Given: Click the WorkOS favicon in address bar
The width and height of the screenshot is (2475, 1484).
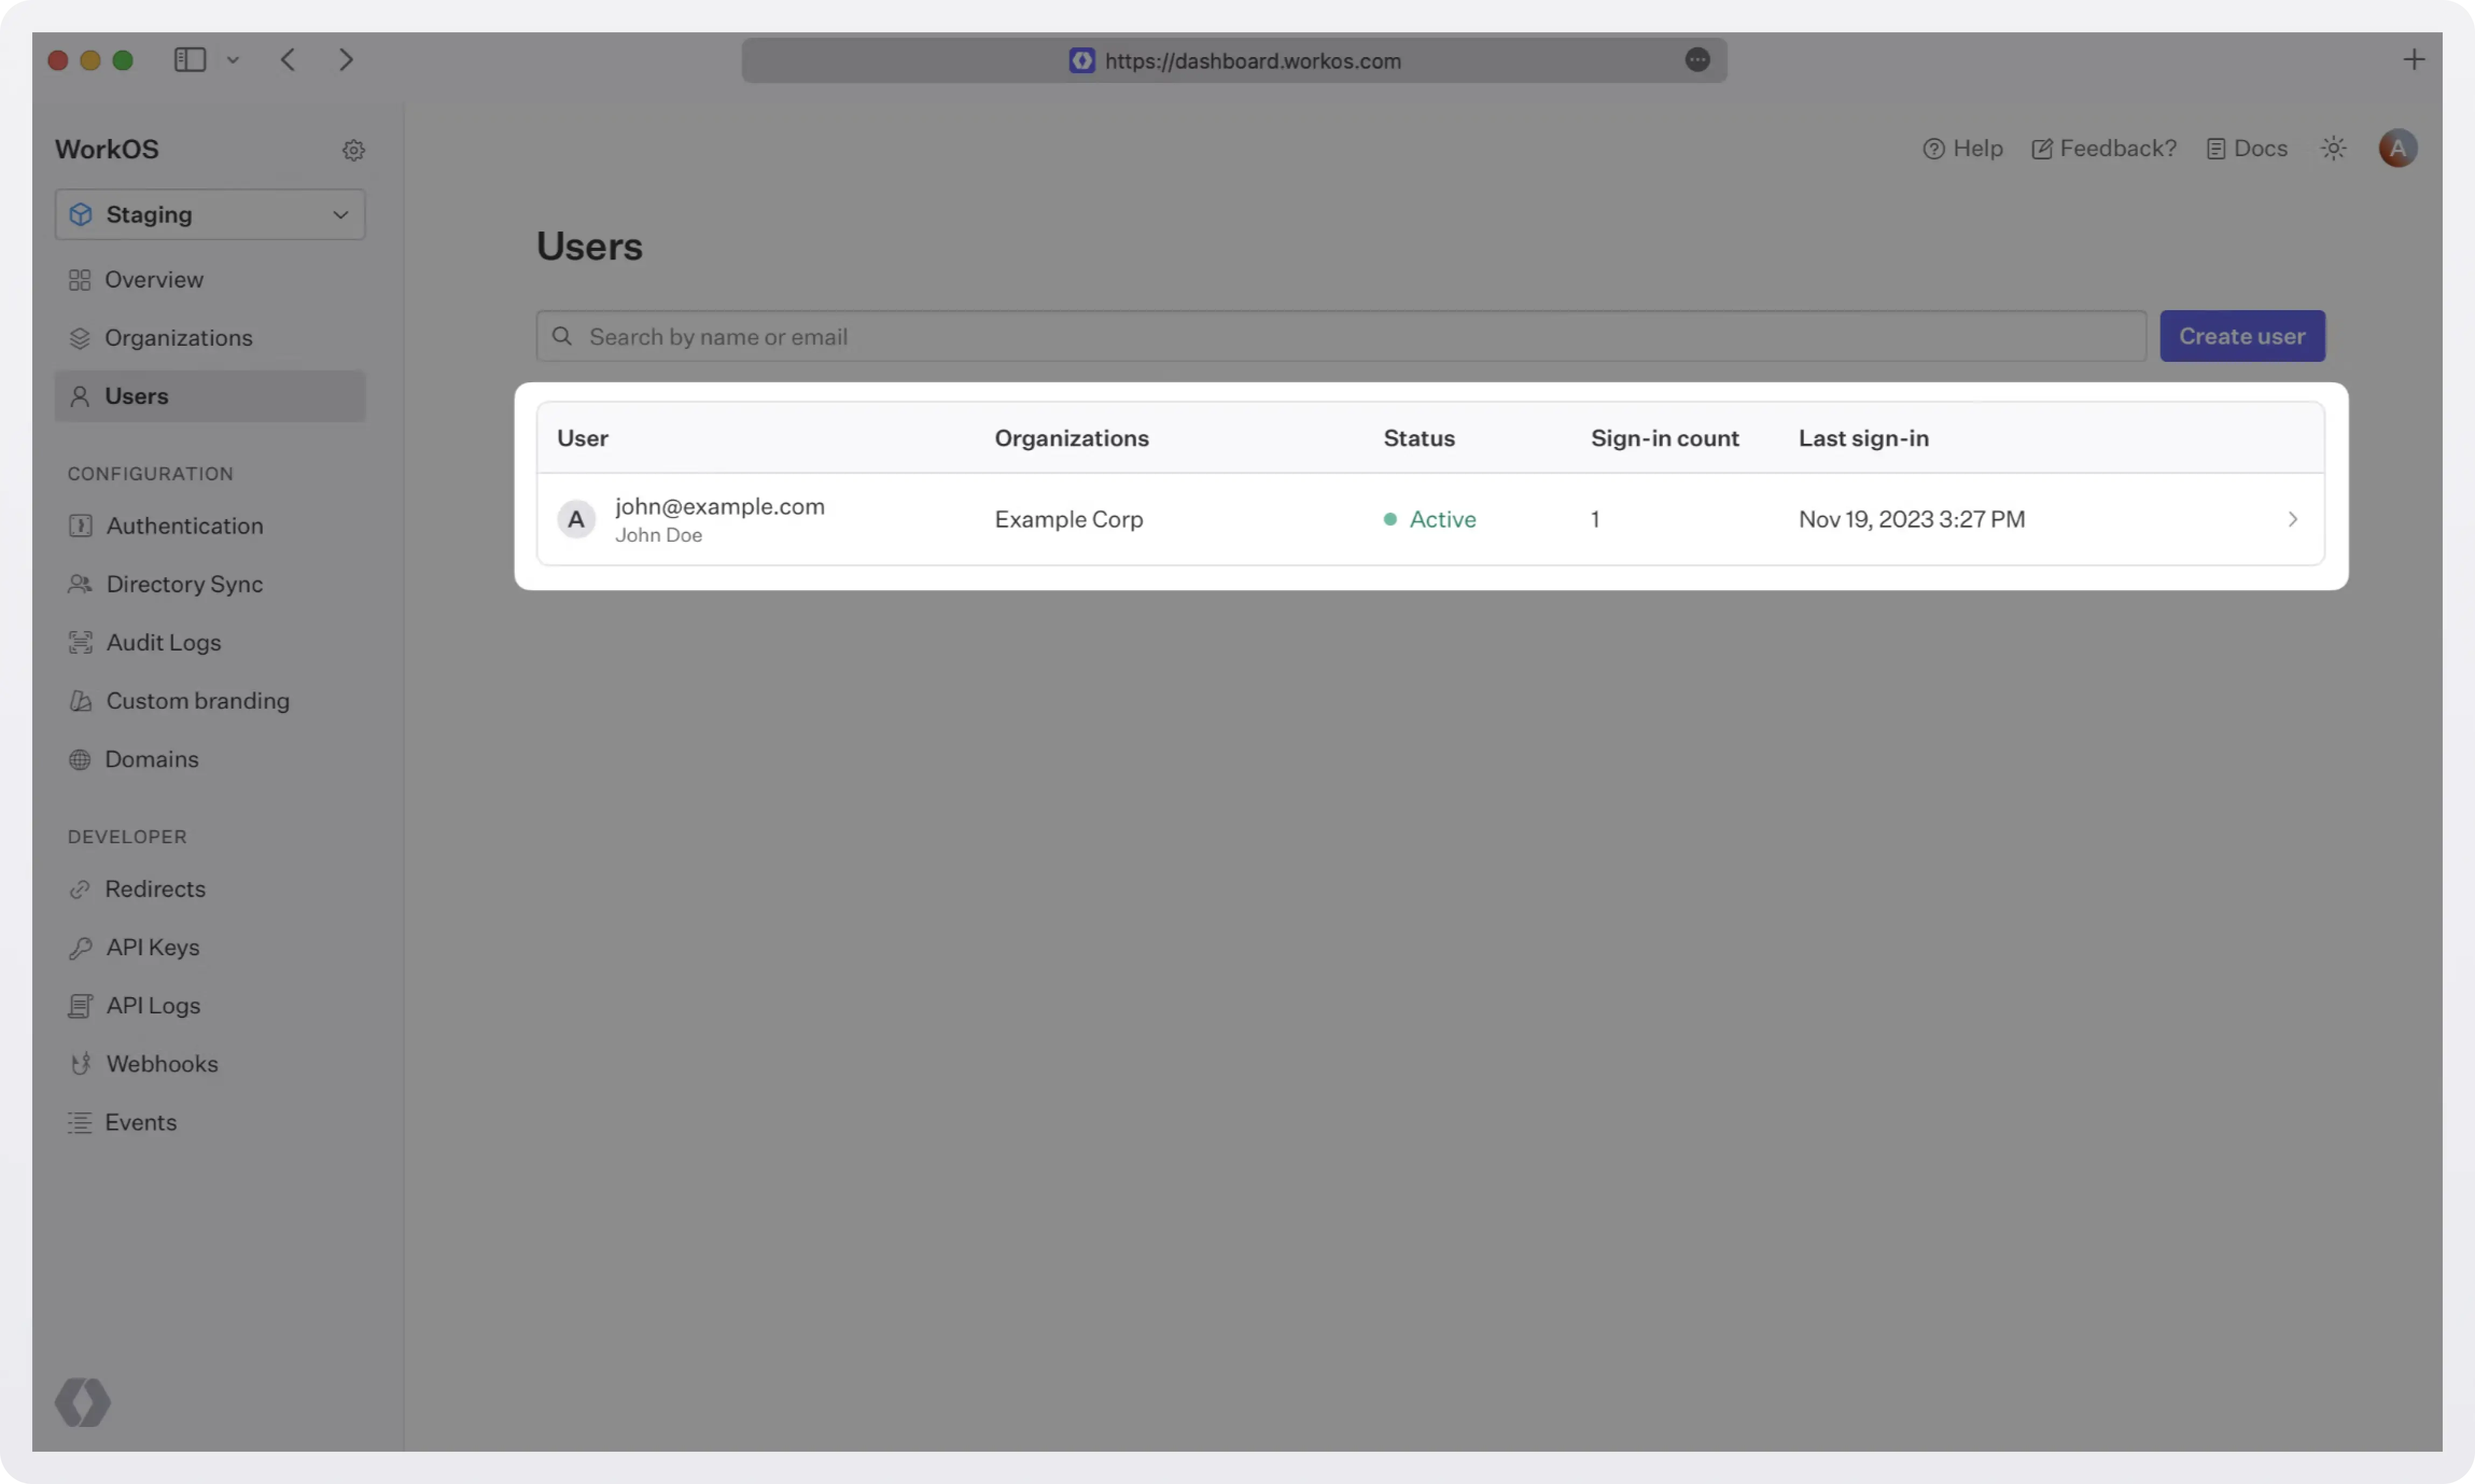Looking at the screenshot, I should tap(1081, 60).
